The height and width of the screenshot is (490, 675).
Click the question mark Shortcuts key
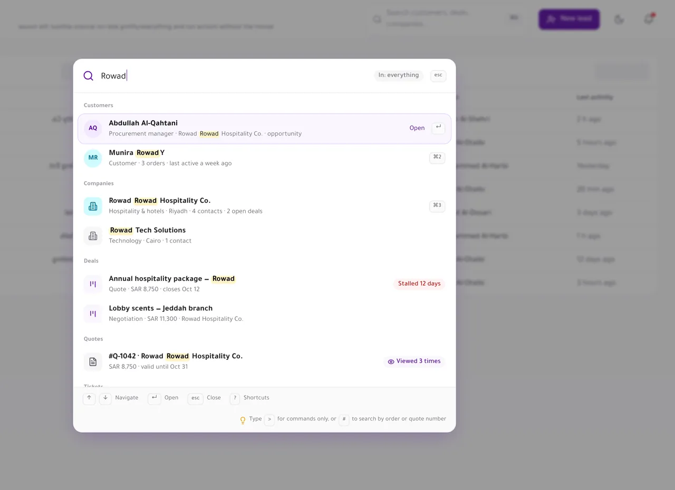tap(235, 398)
